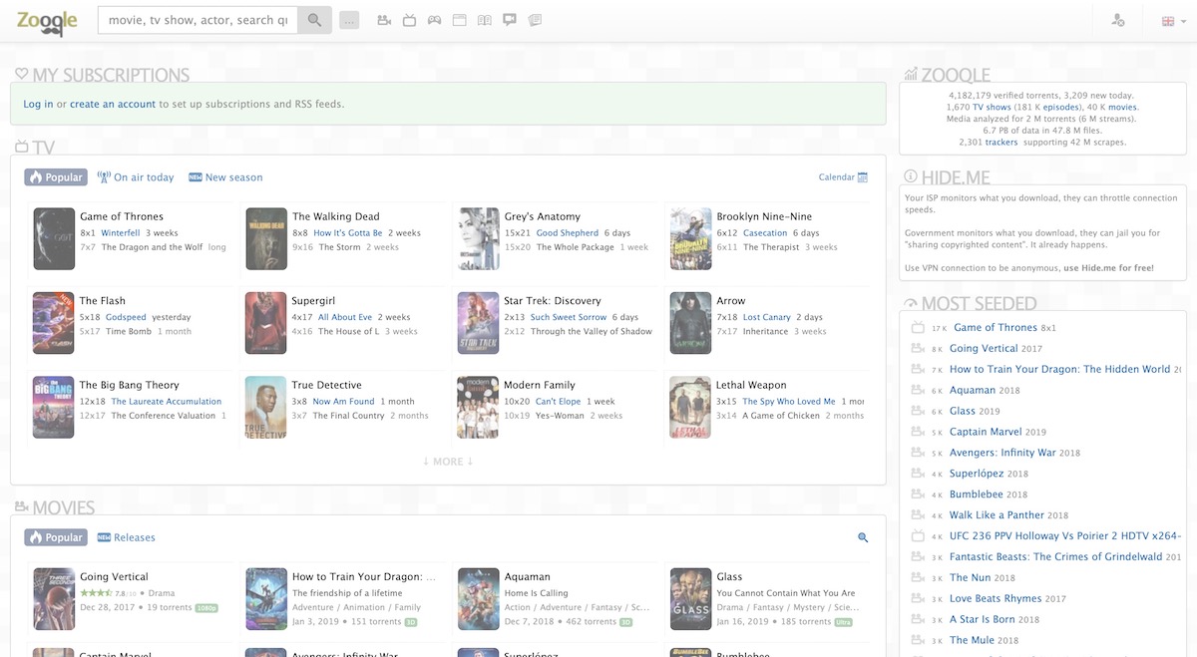Screen dimensions: 1197x657
Task: Open the movies category camera icon
Action: tap(384, 20)
